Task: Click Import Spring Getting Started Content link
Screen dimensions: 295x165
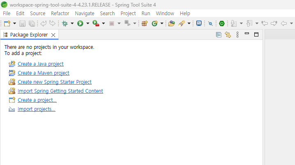Action: coord(60,91)
